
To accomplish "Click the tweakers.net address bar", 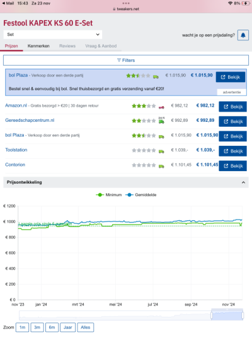I will tap(126, 9).
